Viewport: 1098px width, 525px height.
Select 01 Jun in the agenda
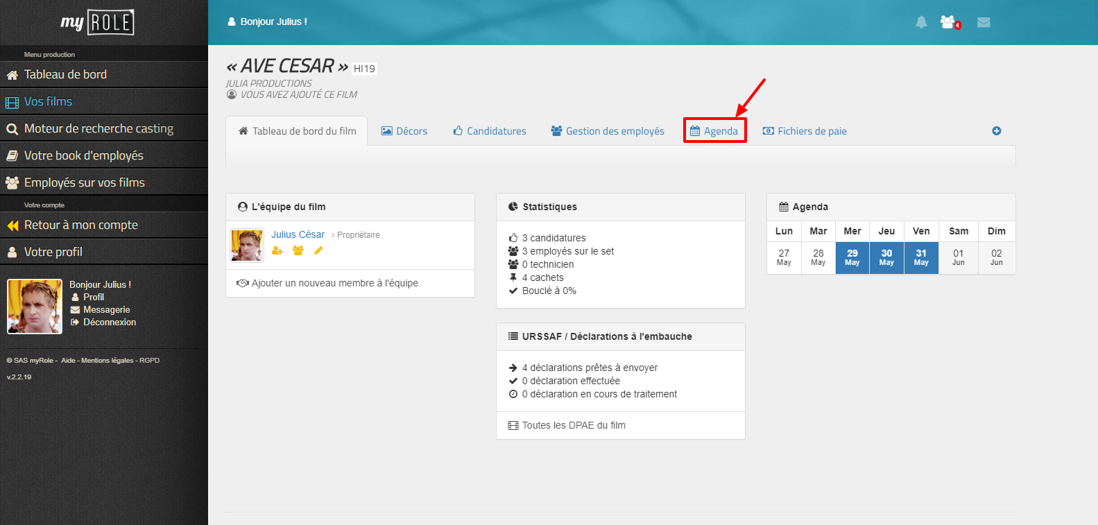pos(959,257)
